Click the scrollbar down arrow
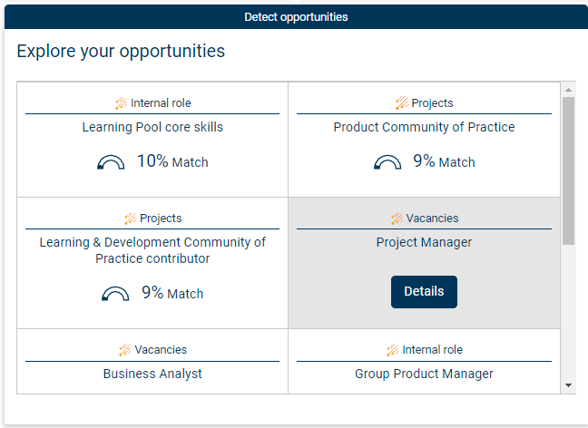The width and height of the screenshot is (588, 428). [569, 385]
